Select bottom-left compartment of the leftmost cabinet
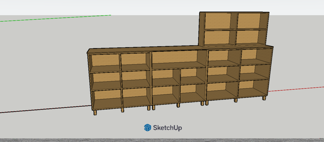Image resolution: width=324 pixels, height=142 pixels. tap(106, 98)
